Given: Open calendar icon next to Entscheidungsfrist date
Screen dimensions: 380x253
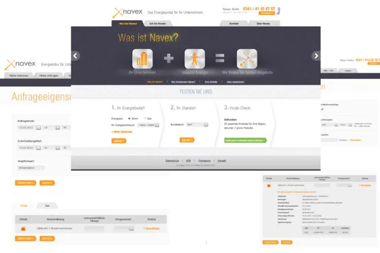Looking at the screenshot, I should [39, 148].
